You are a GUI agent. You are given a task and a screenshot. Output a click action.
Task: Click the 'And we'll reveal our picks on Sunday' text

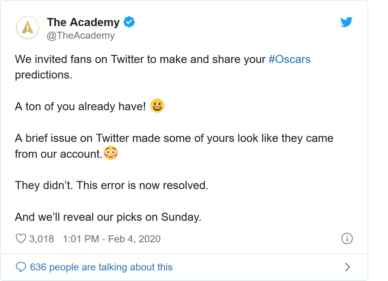(108, 217)
